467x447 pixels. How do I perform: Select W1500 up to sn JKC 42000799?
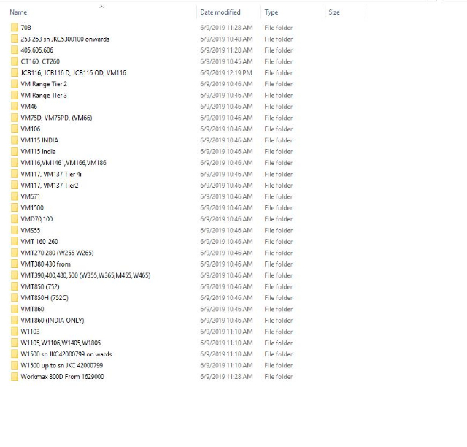pyautogui.click(x=61, y=365)
